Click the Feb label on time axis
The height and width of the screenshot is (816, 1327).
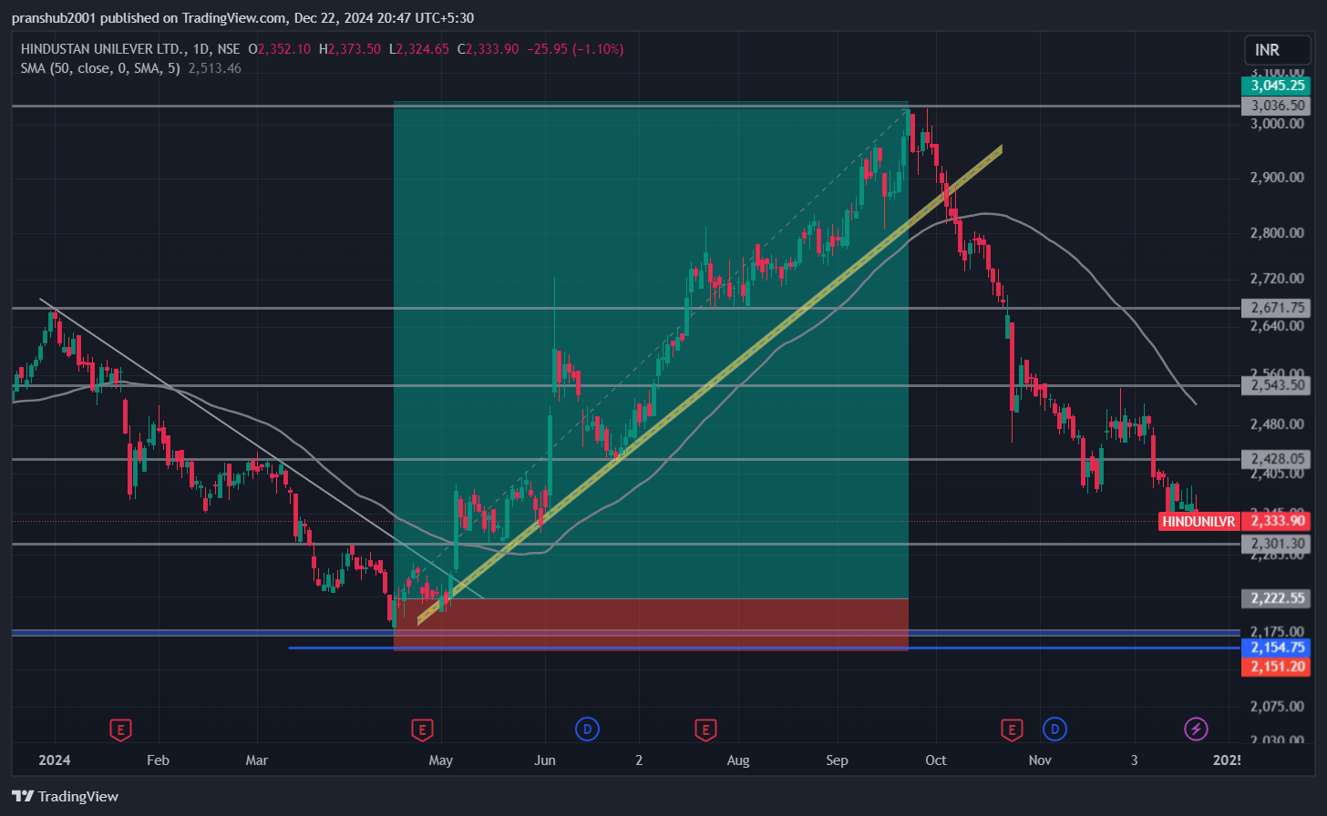coord(158,760)
